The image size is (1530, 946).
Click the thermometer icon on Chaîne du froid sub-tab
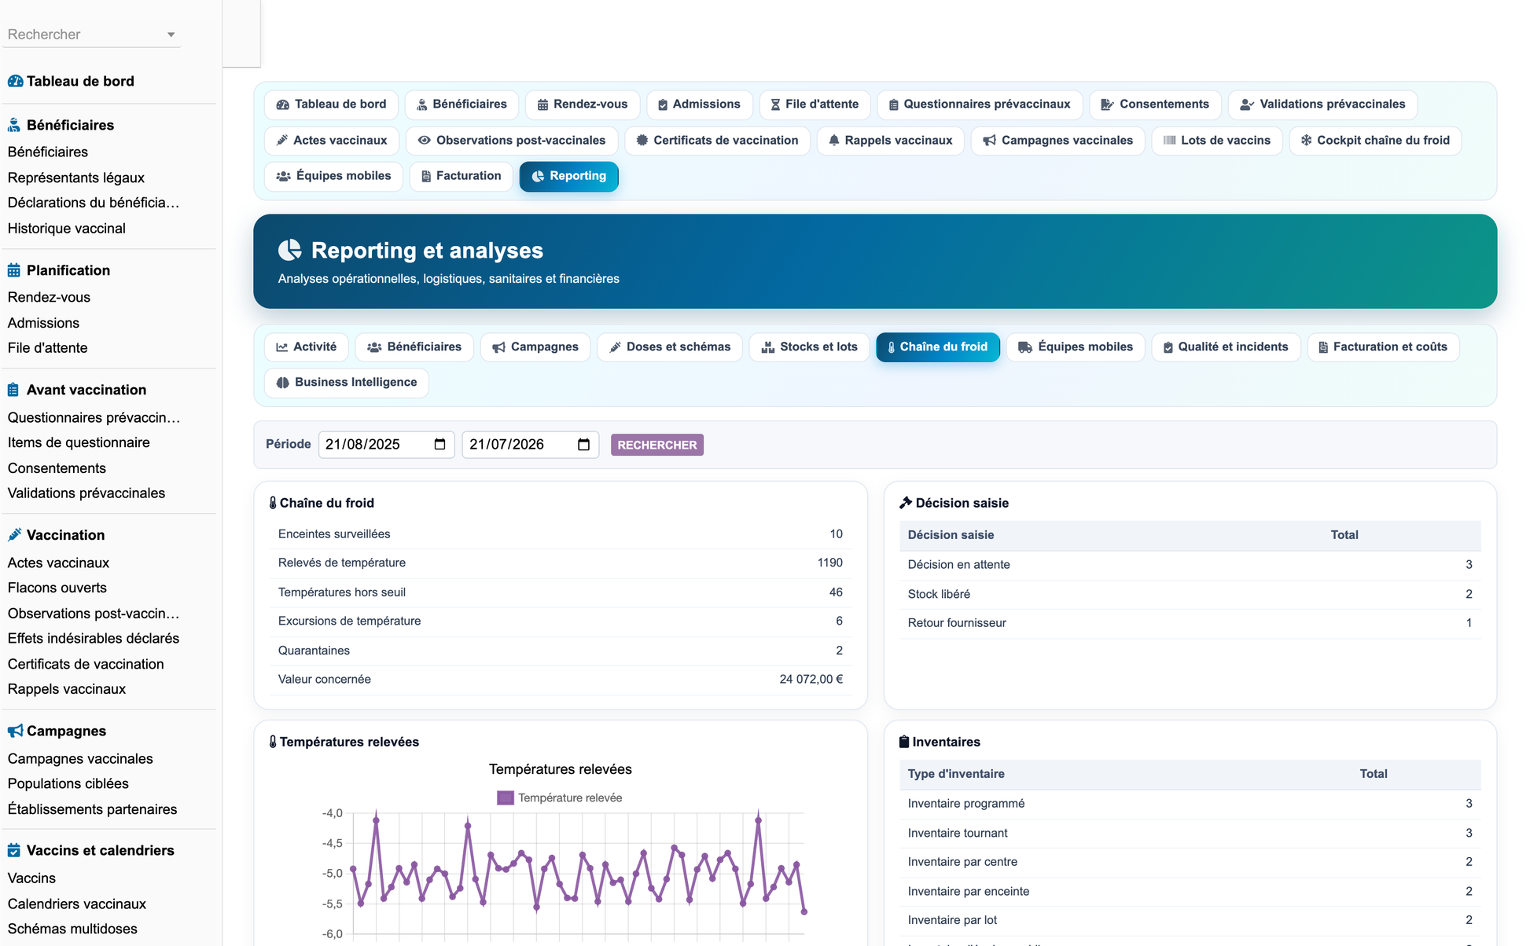[891, 347]
